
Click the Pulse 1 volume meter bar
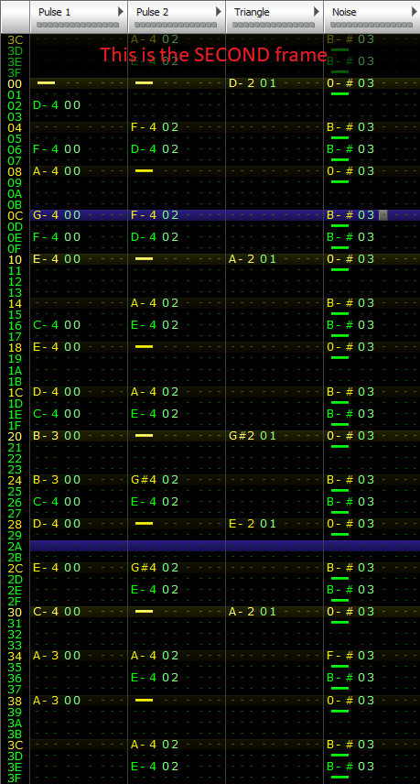tap(78, 25)
